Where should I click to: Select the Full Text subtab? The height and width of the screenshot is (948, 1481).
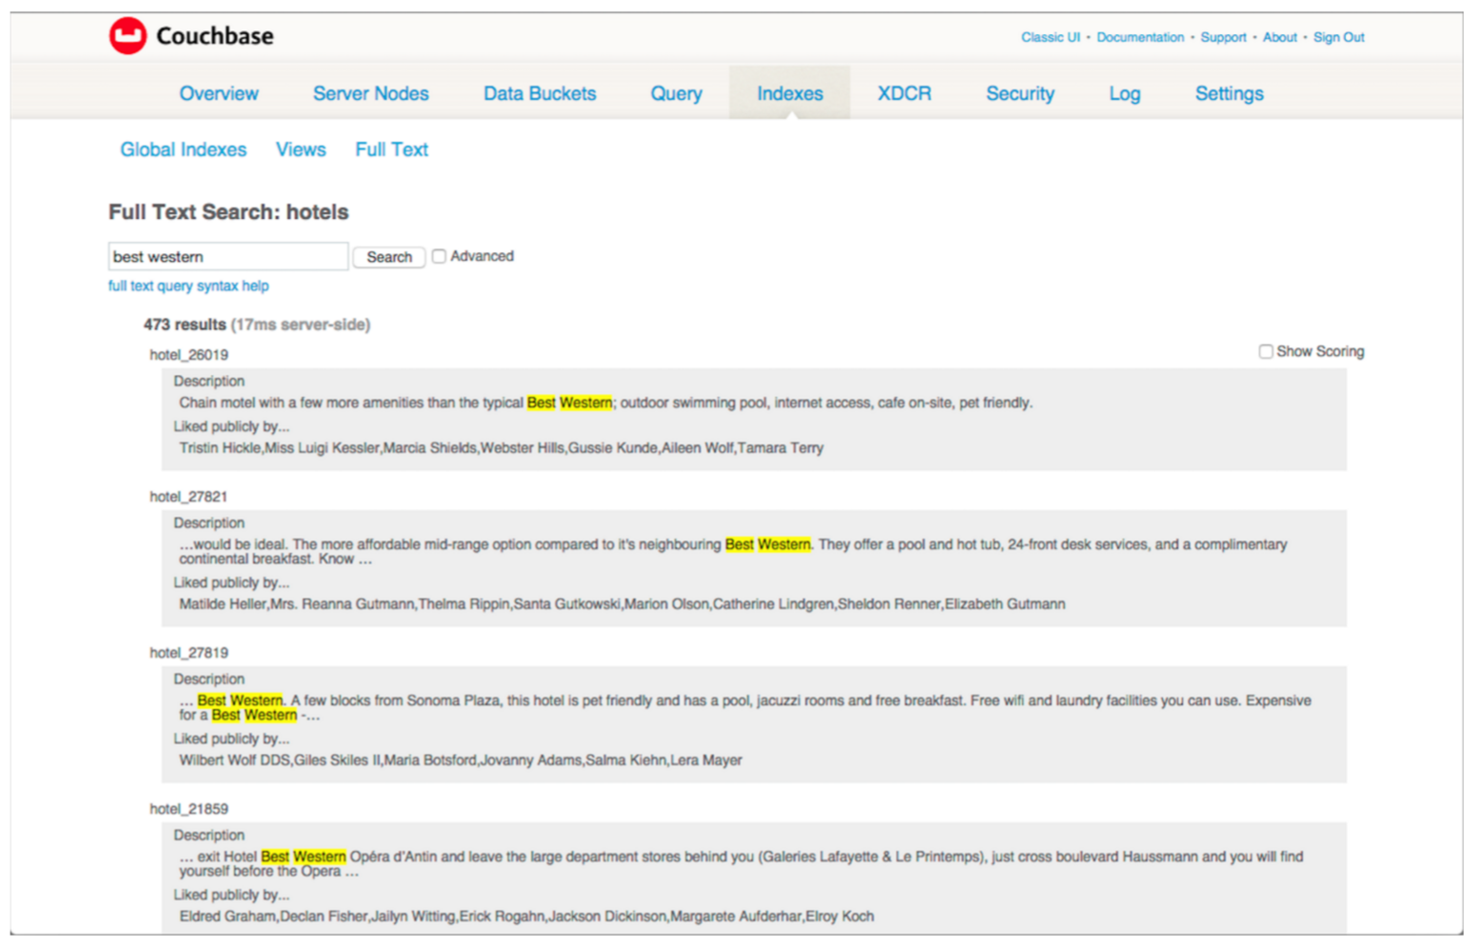coord(392,149)
